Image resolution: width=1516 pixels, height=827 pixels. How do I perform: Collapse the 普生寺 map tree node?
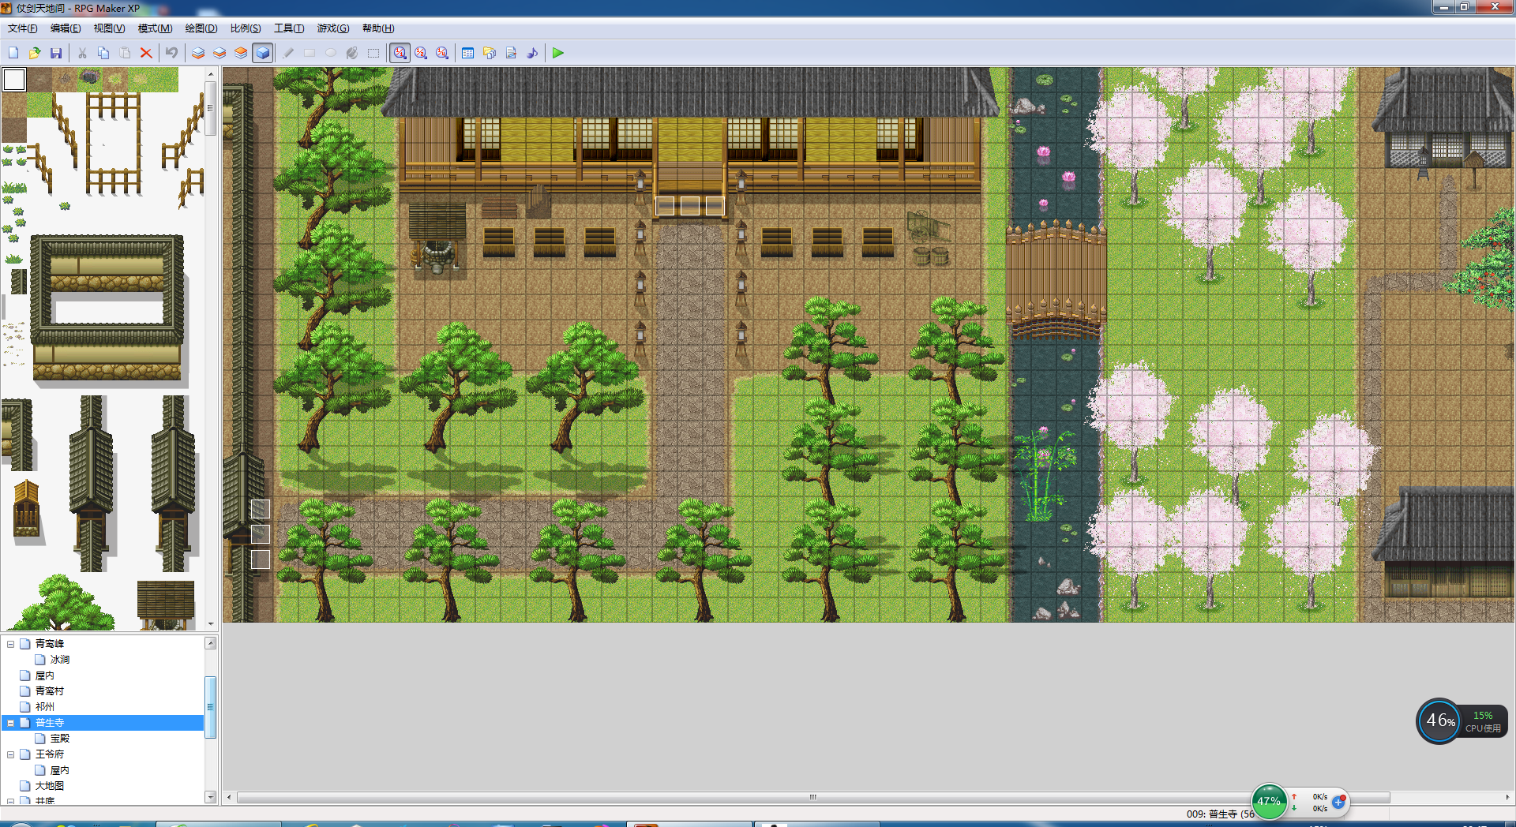tap(11, 723)
